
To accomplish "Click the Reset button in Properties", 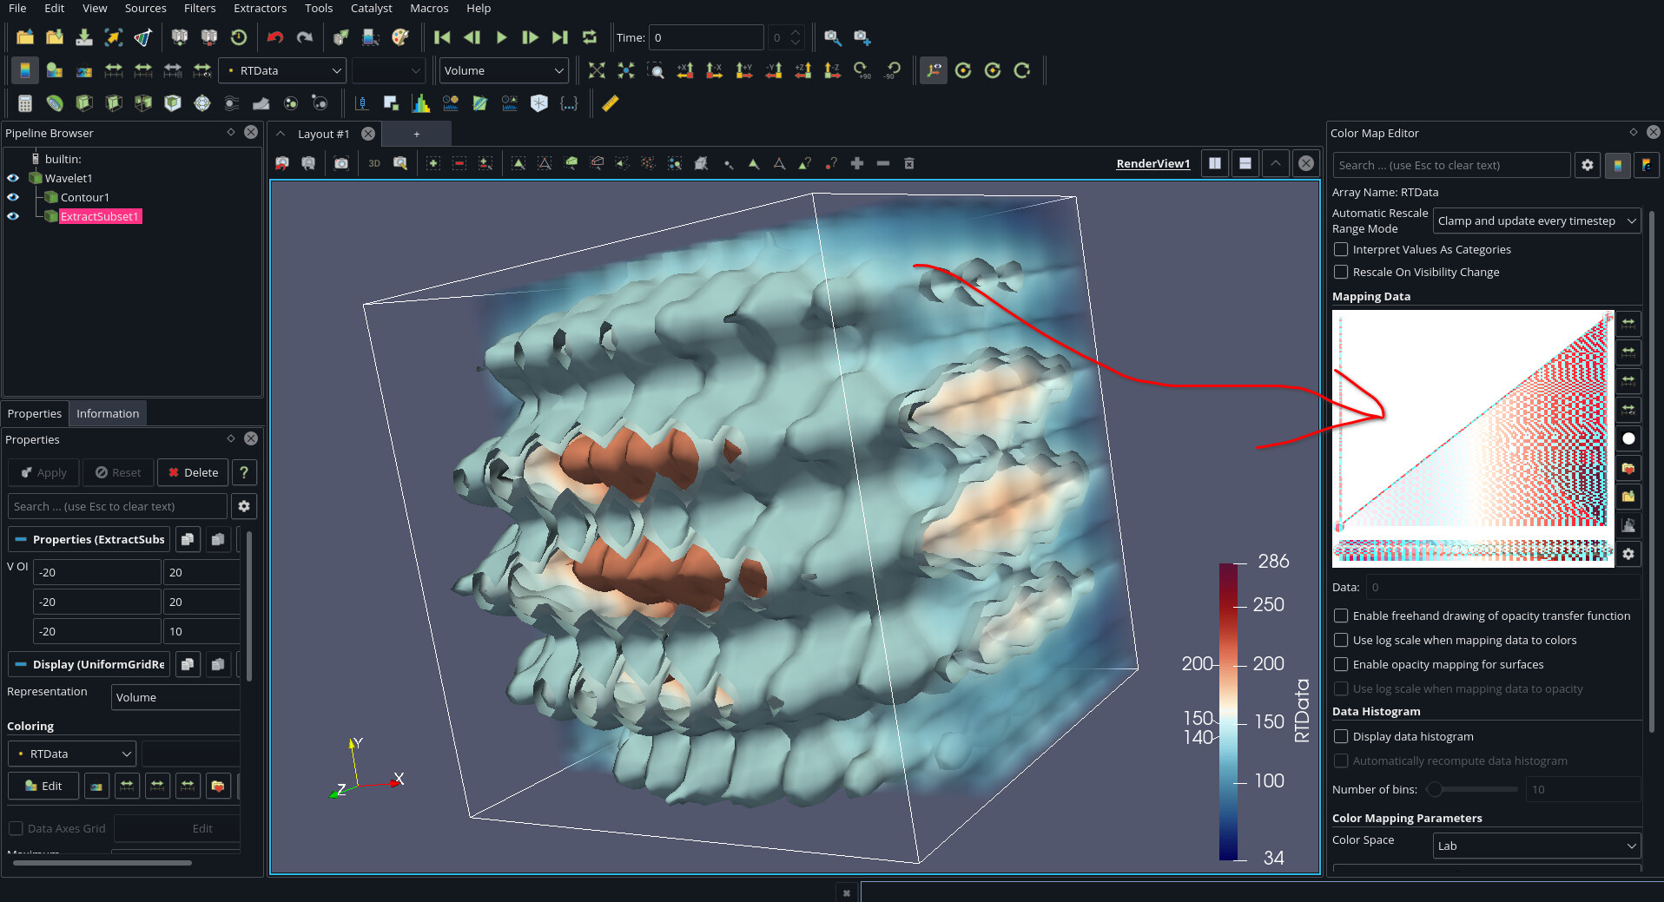I will pos(118,472).
